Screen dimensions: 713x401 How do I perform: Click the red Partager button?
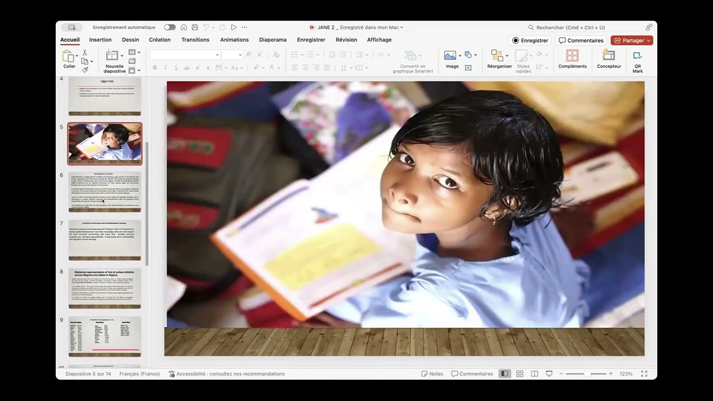coord(632,41)
